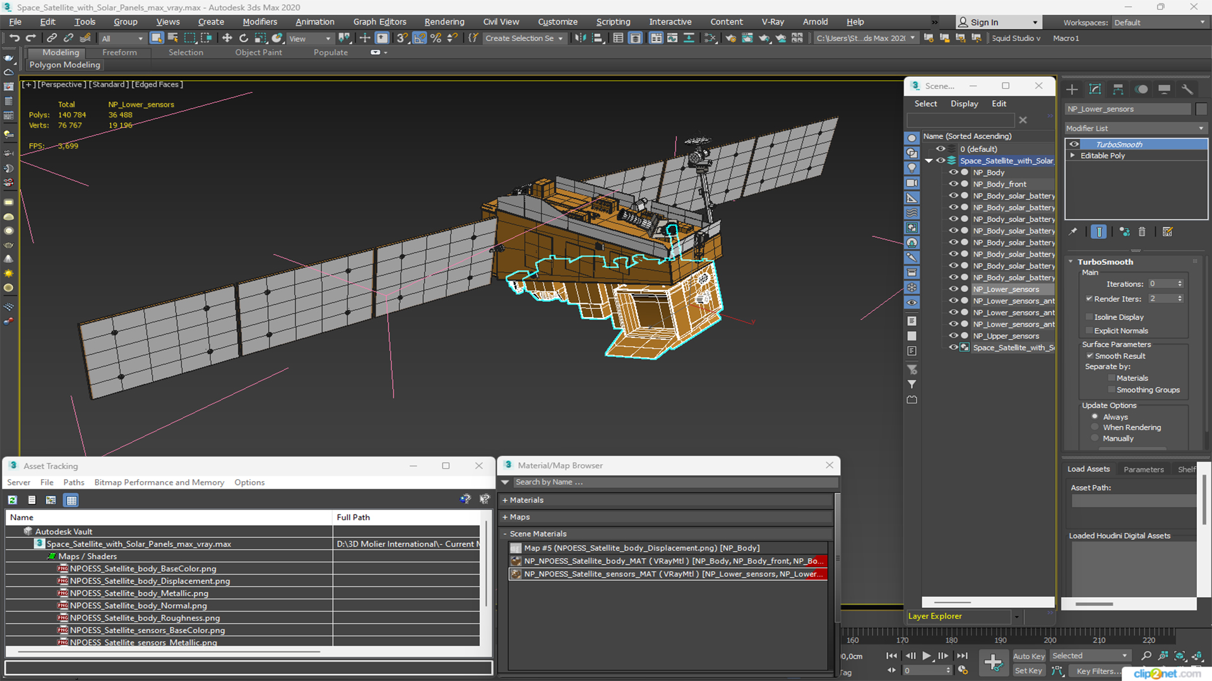Click the Redo arrow in main toolbar
The image size is (1212, 681).
click(30, 38)
